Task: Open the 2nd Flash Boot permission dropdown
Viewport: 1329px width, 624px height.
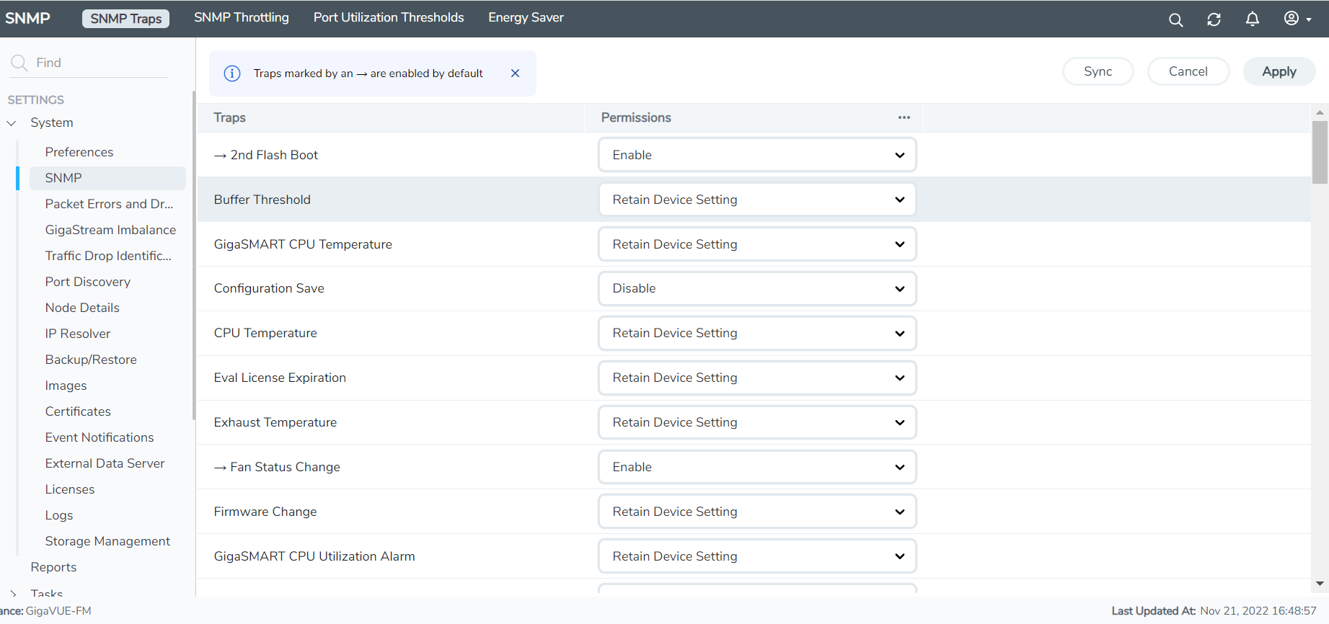Action: pyautogui.click(x=756, y=155)
